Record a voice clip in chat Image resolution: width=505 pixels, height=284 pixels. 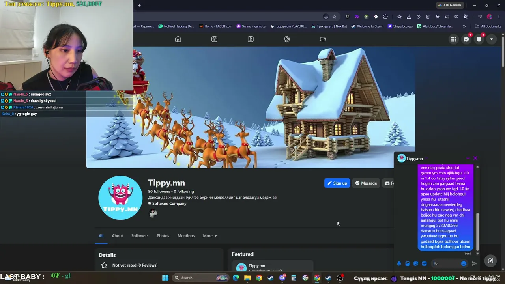pyautogui.click(x=399, y=263)
